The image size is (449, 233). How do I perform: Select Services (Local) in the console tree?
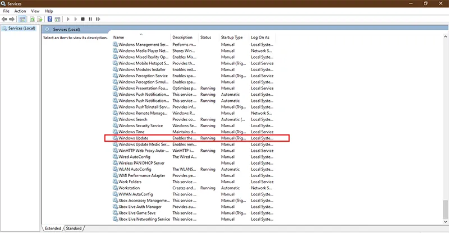[21, 29]
